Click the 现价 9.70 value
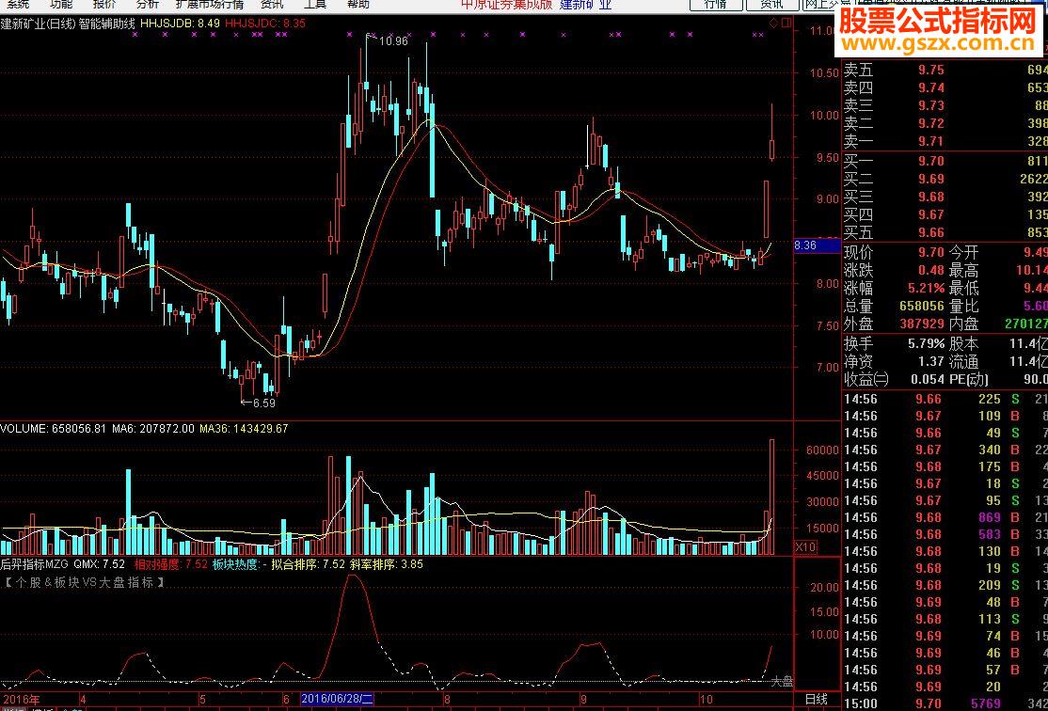1048x711 pixels. coord(930,253)
